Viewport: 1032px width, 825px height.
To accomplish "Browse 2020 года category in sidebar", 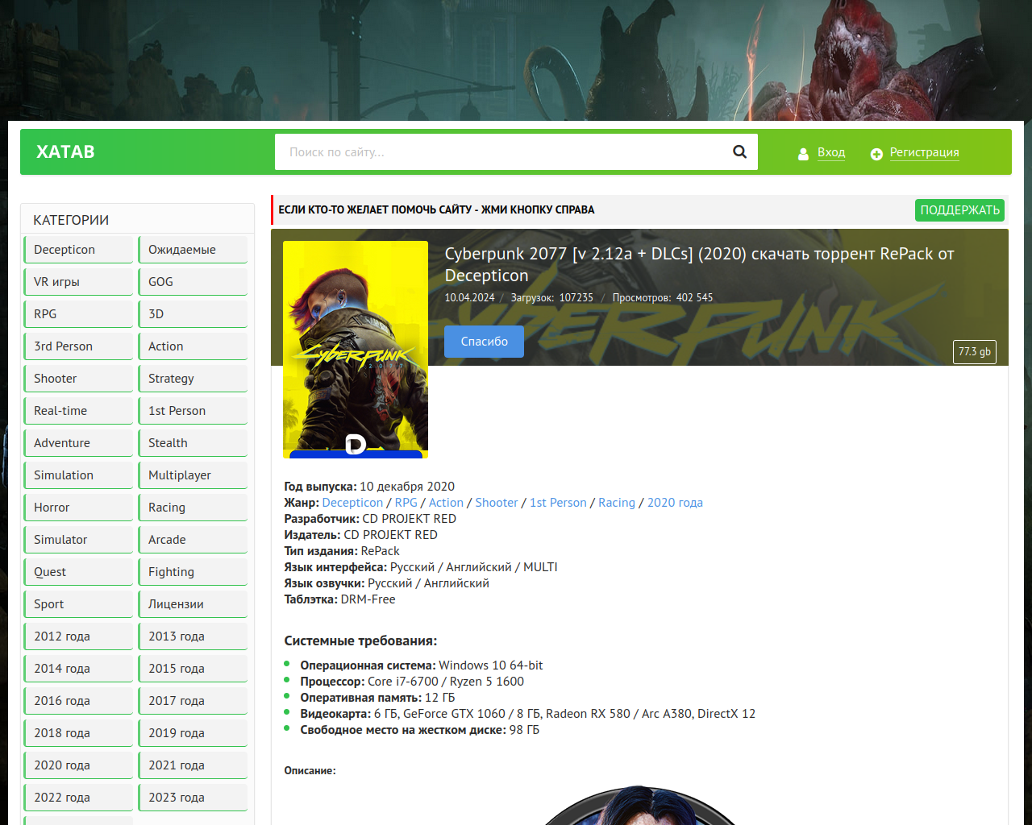I will (78, 765).
